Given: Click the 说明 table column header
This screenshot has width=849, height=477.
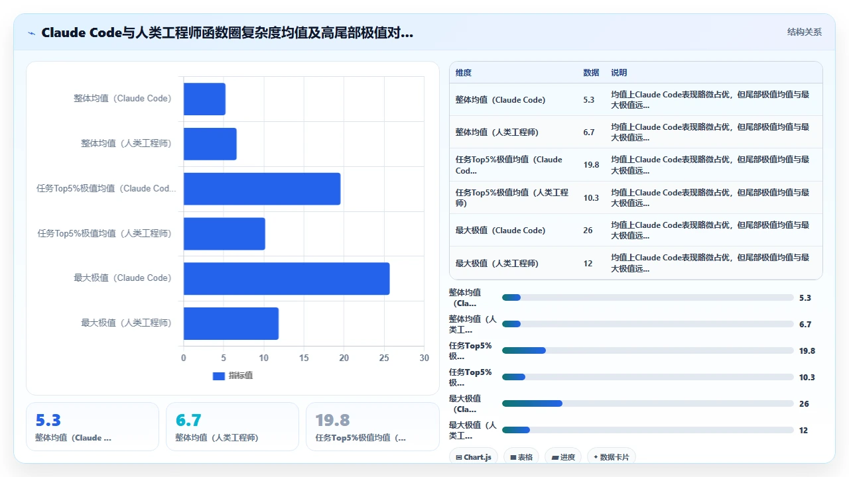Looking at the screenshot, I should [619, 73].
